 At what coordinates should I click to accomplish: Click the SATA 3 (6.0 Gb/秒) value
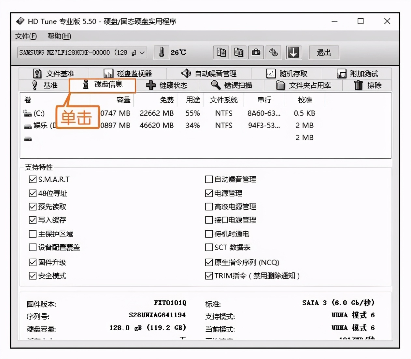point(338,303)
